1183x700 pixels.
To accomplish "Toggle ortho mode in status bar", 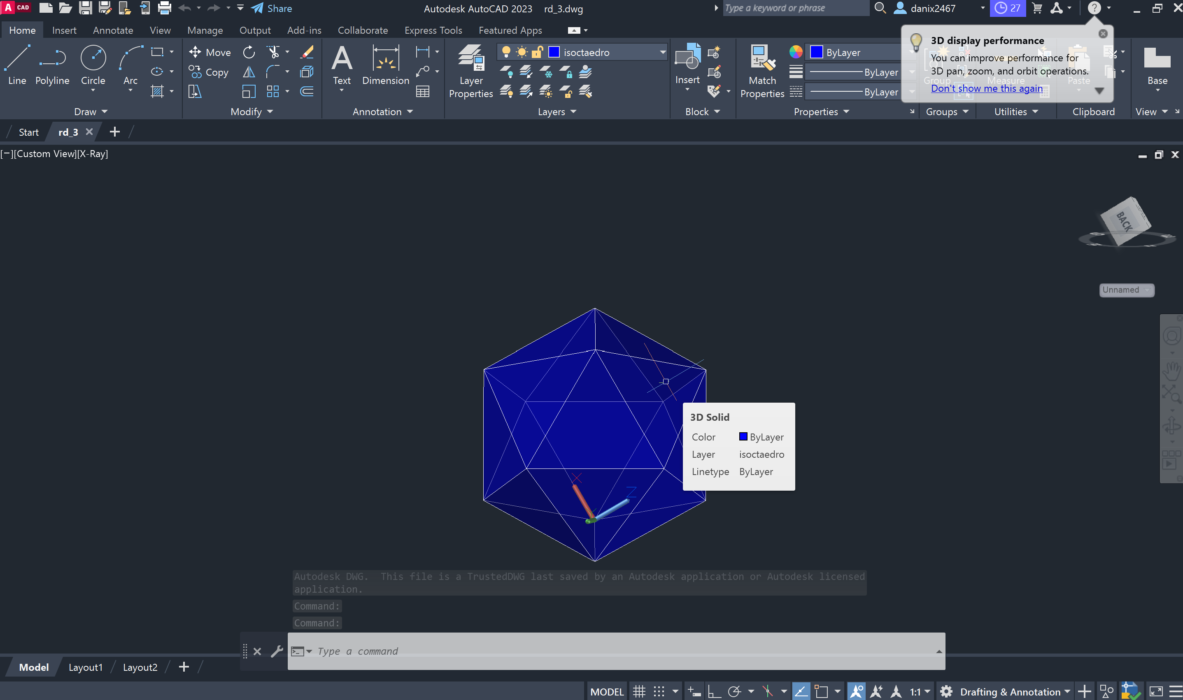I will pyautogui.click(x=714, y=691).
